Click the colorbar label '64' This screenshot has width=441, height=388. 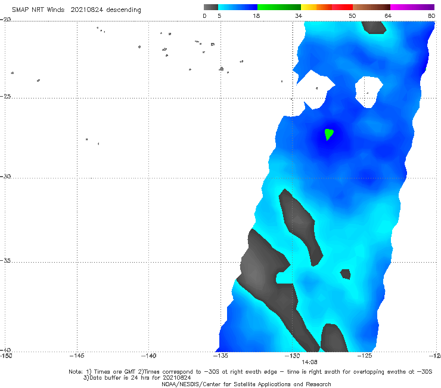(x=388, y=16)
